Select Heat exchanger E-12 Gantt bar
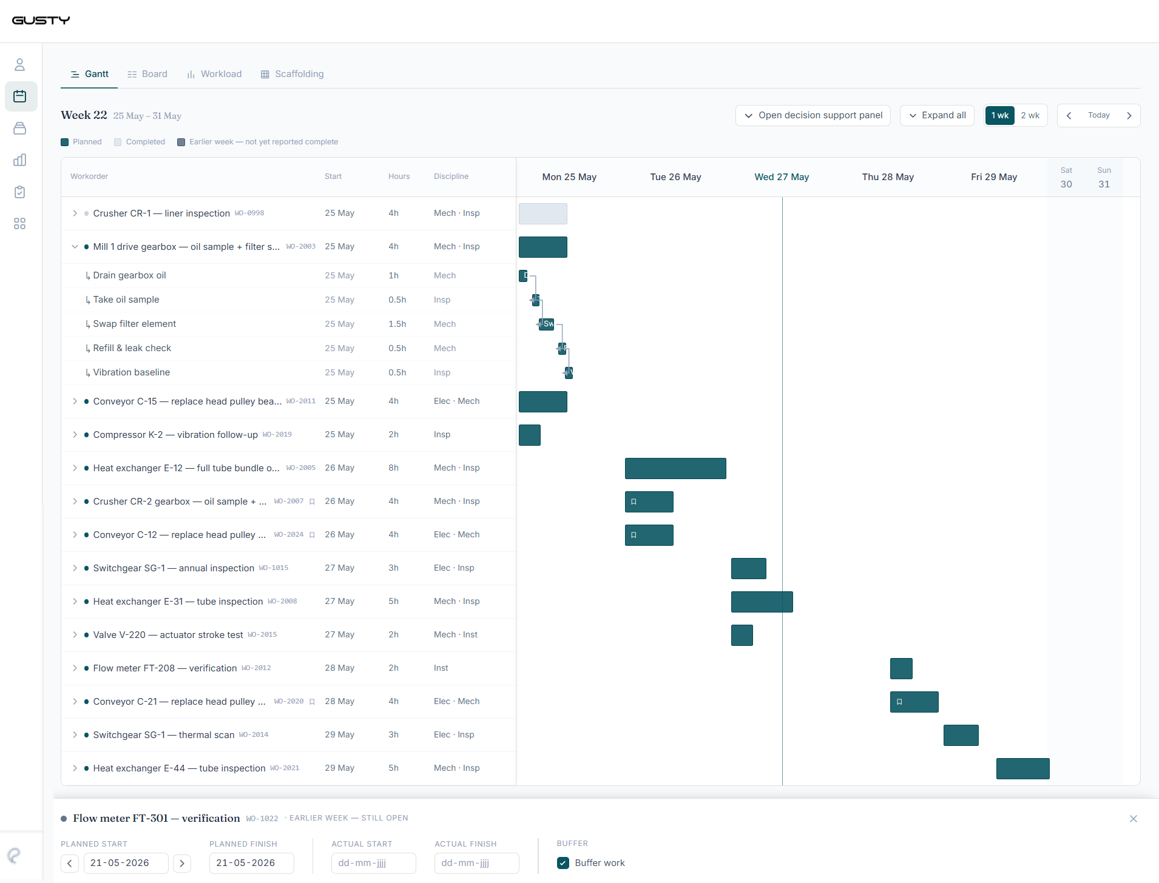The height and width of the screenshot is (883, 1159). (675, 469)
